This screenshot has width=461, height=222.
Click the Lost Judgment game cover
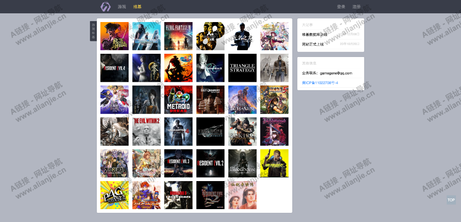tap(210, 100)
